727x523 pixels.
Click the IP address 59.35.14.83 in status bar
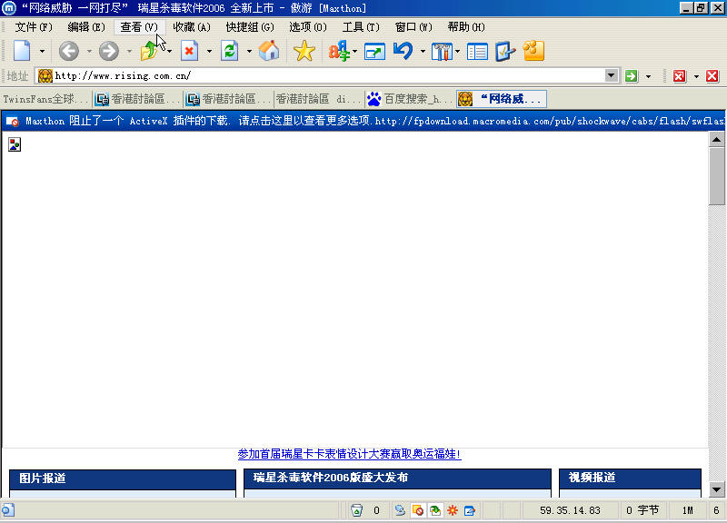571,510
